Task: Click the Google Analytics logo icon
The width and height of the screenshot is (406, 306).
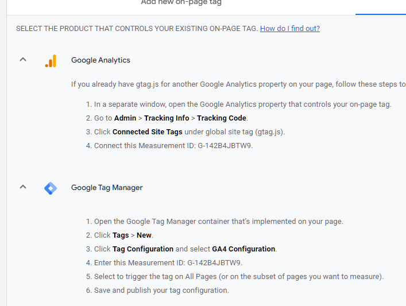Action: pyautogui.click(x=51, y=61)
